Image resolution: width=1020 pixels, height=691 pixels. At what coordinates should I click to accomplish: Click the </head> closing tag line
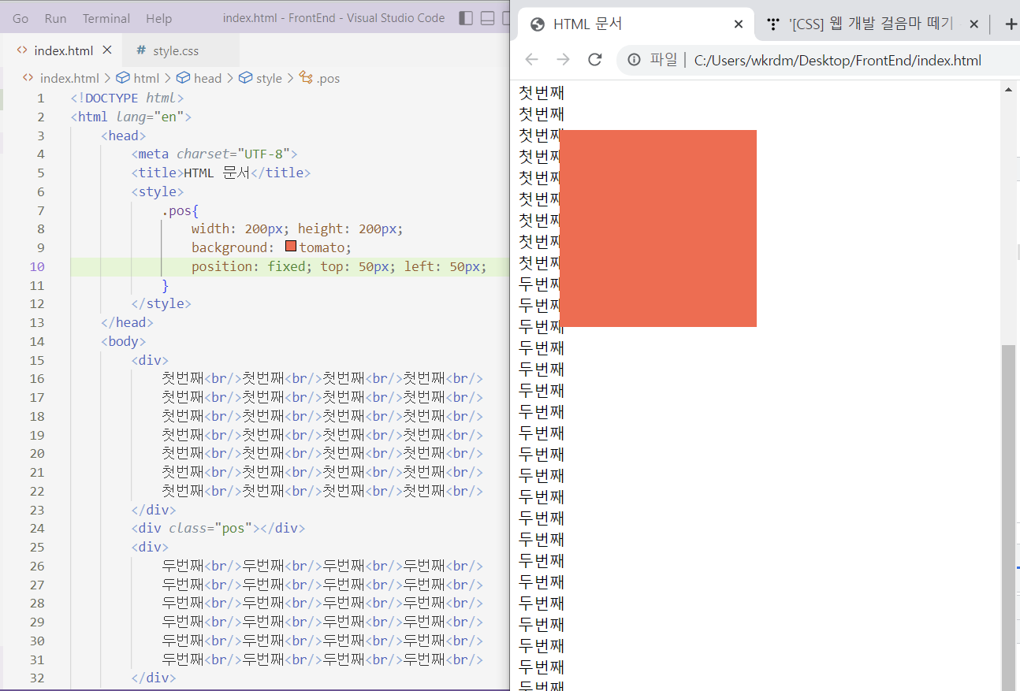127,322
